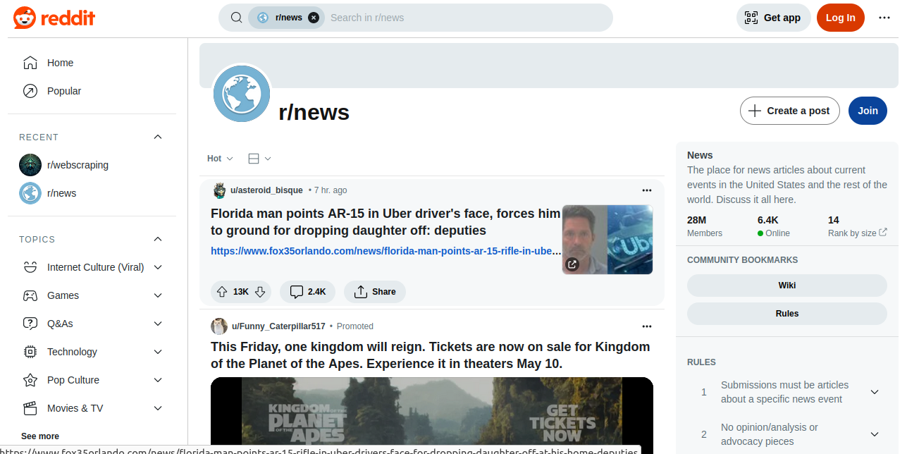
Task: Open Florida man points AR-15 post title
Action: pyautogui.click(x=385, y=222)
